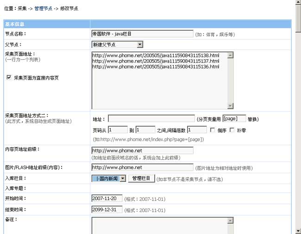Image resolution: width=301 pixels, height=234 pixels.
Task: Enable the 倒序 checkbox
Action: [213, 130]
